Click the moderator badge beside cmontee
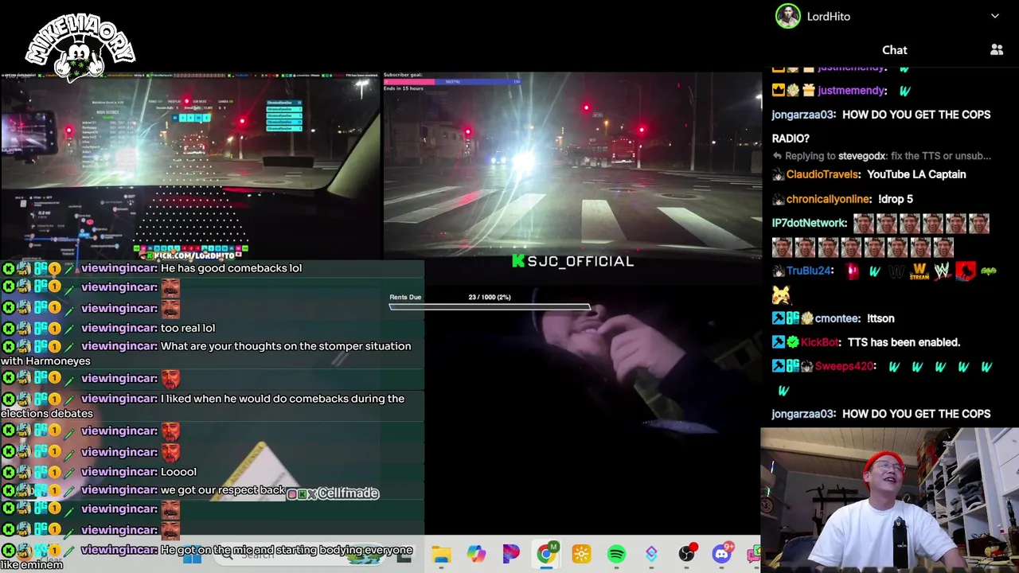This screenshot has width=1019, height=573. tap(778, 318)
